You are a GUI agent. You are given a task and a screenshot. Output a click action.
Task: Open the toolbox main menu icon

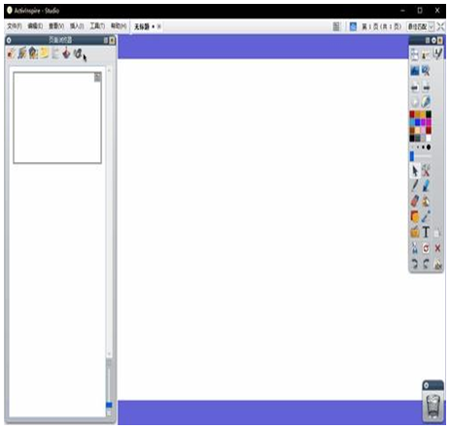tap(415, 54)
